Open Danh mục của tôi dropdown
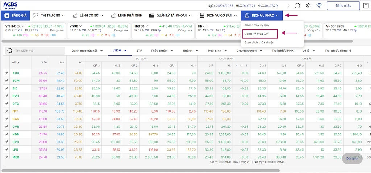371x173 pixels. pyautogui.click(x=87, y=51)
